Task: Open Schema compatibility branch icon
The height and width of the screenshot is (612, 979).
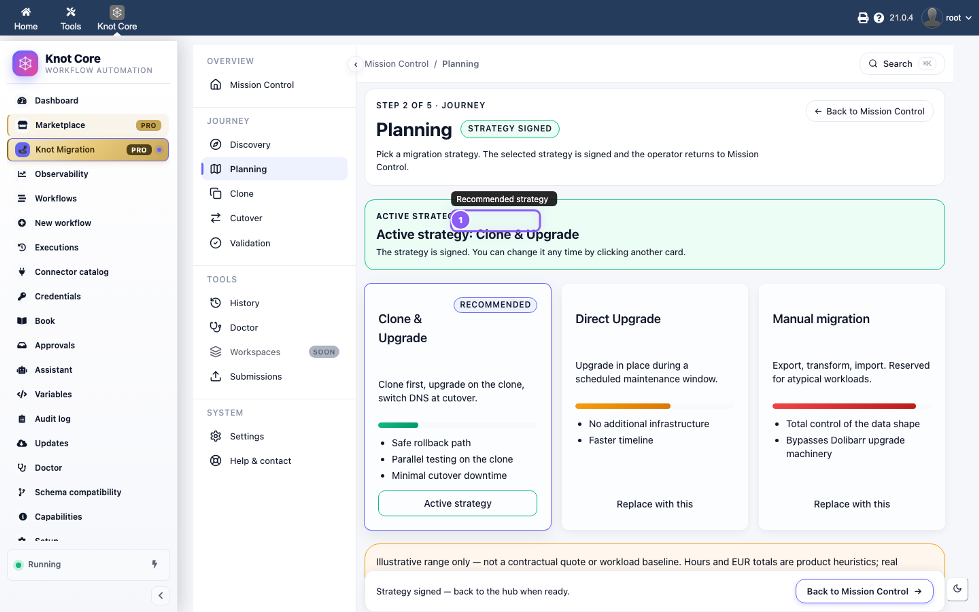Action: (x=22, y=492)
